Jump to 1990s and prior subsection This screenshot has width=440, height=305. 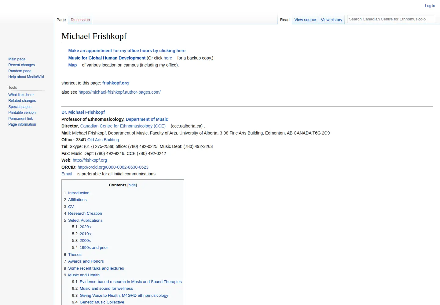point(94,248)
